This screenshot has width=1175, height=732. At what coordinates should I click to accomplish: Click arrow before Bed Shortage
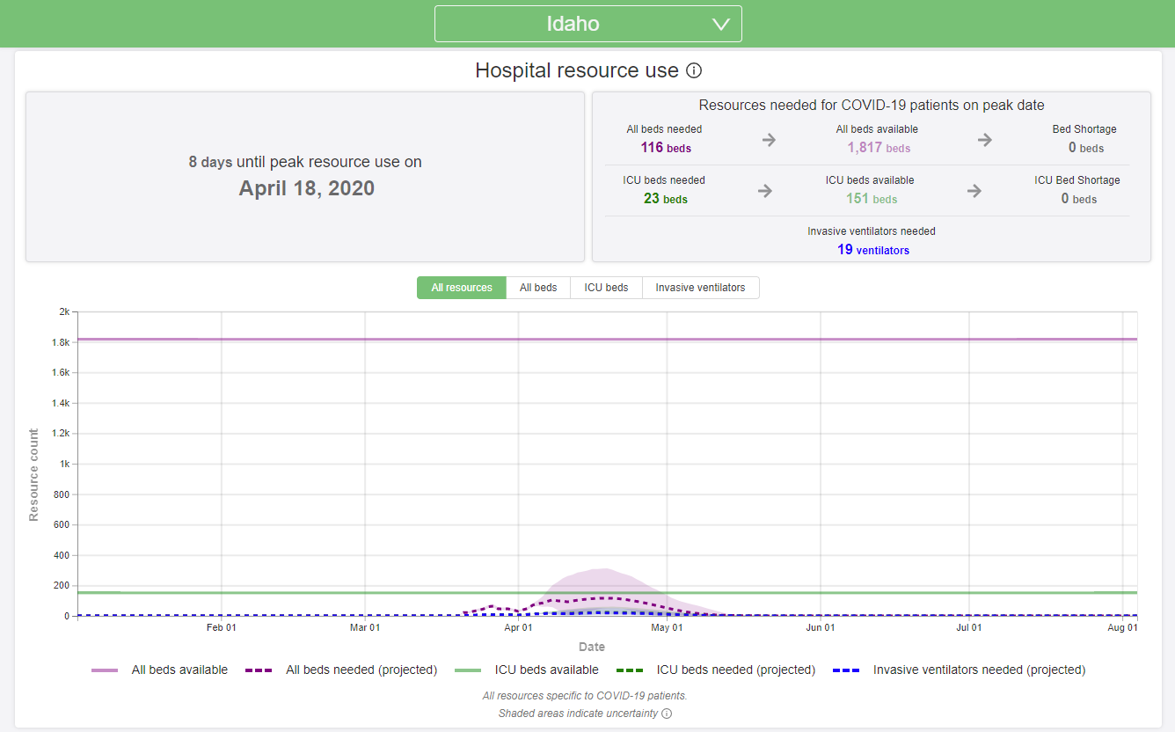[x=985, y=140]
